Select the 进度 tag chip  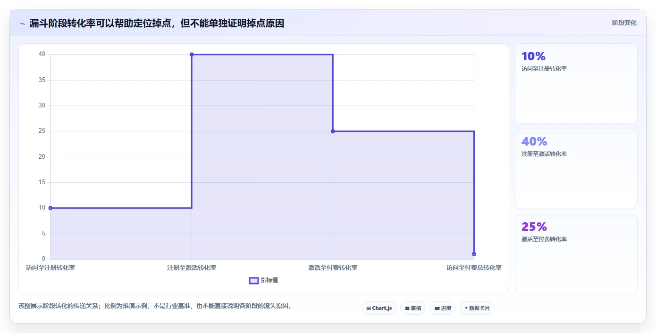443,308
